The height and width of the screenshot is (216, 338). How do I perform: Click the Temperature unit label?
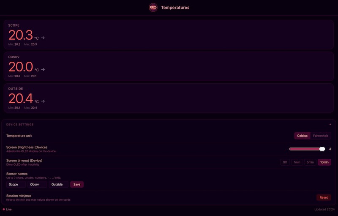(19, 136)
